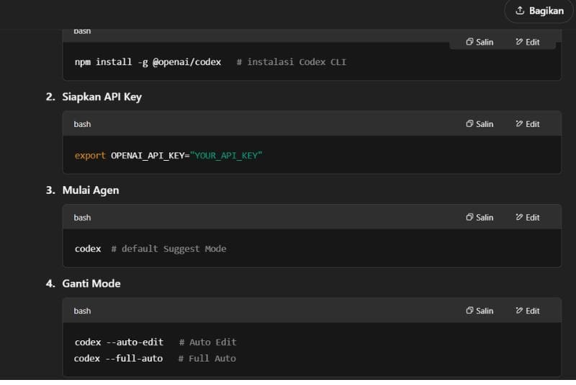The image size is (576, 385).
Task: Click the "npm install -g @openai/codex" command text
Action: click(148, 62)
